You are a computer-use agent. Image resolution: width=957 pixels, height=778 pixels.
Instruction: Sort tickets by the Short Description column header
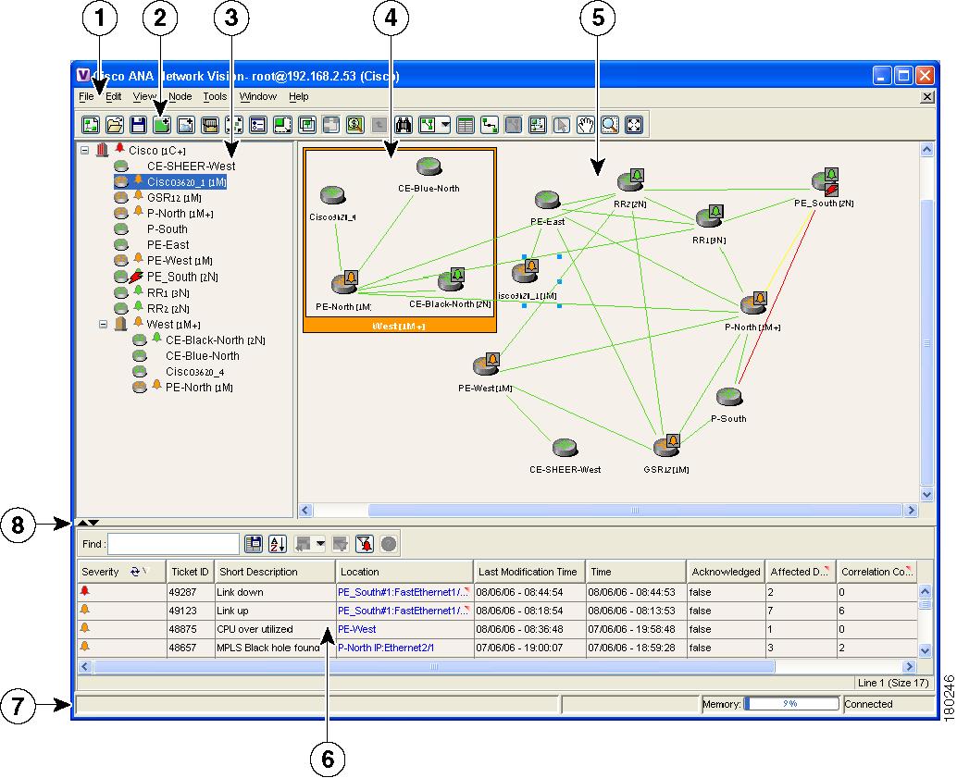tap(275, 572)
